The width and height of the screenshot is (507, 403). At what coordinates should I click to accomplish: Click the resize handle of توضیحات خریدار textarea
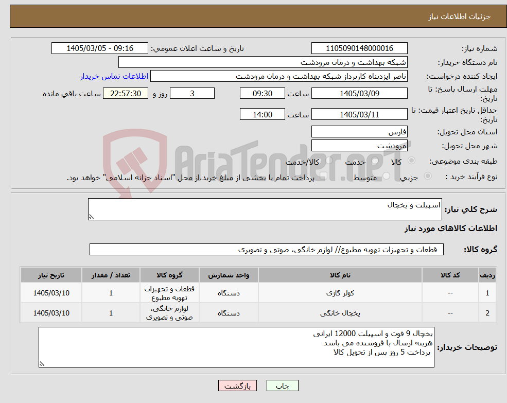[x=42, y=364]
